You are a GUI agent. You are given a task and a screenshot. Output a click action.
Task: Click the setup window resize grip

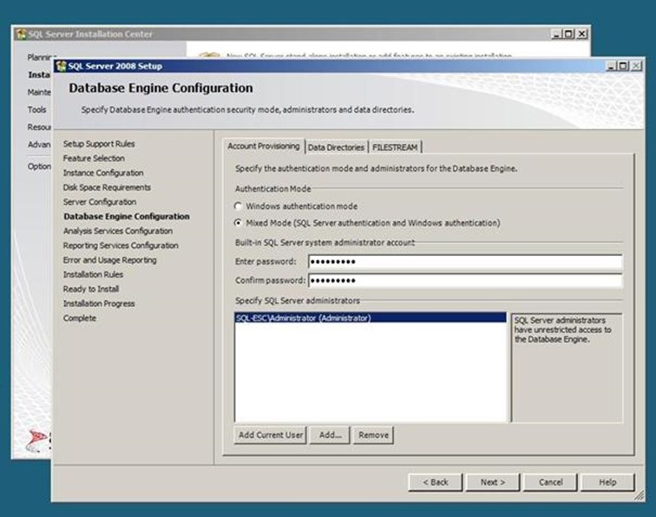[639, 495]
